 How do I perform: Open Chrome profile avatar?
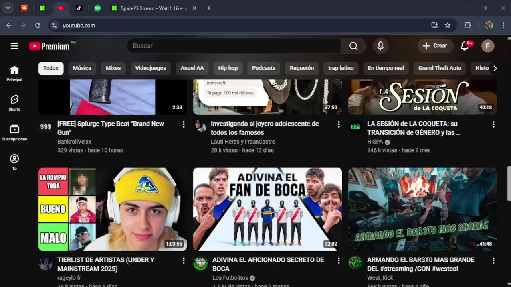click(x=489, y=25)
